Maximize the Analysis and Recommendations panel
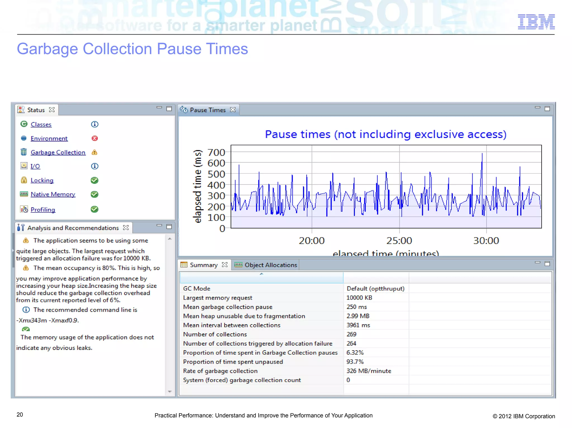Screen dimensions: 572x428 [x=169, y=227]
